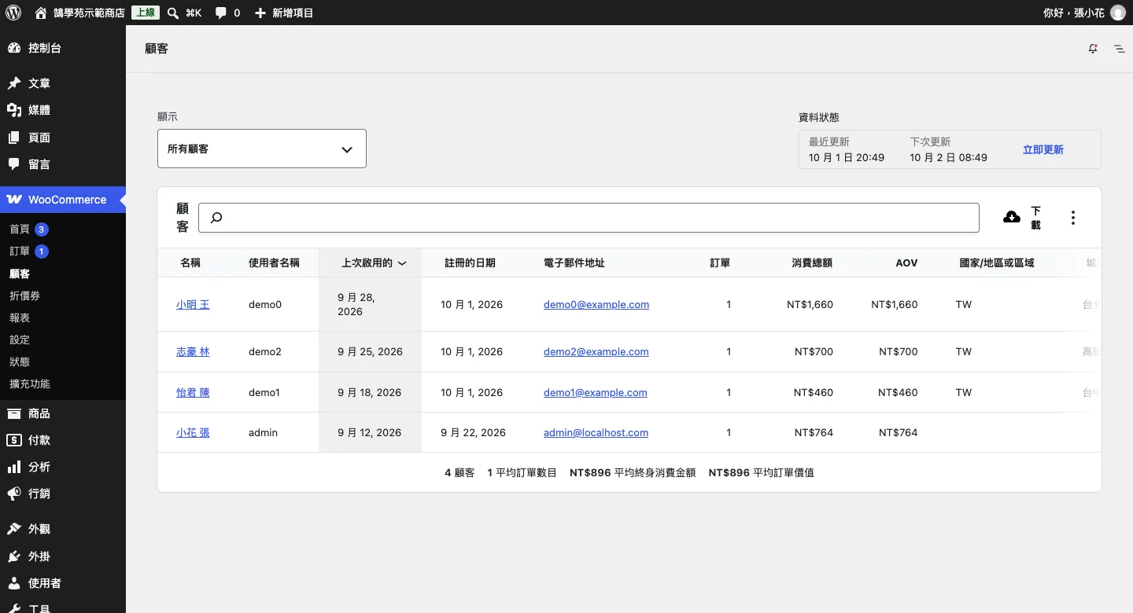Expand the 所有顧客 filter dropdown
Image resolution: width=1133 pixels, height=613 pixels.
tap(262, 149)
